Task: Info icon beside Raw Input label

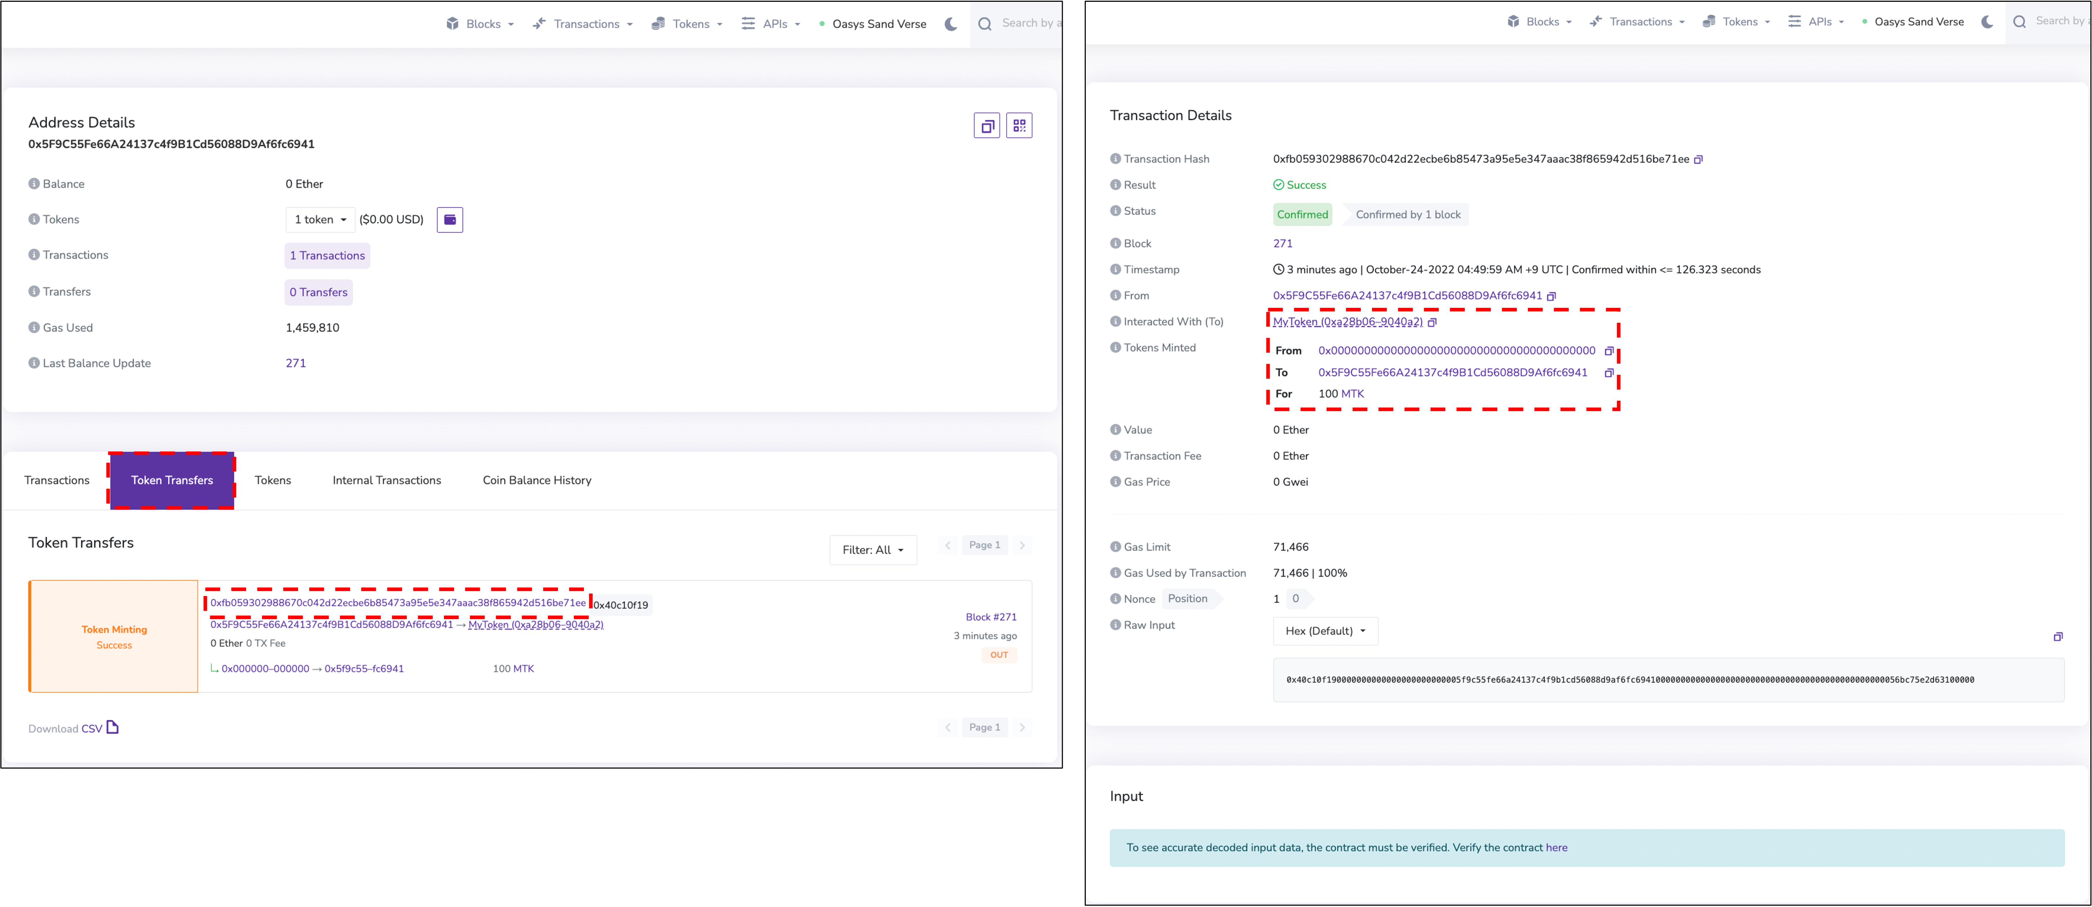Action: [1116, 625]
